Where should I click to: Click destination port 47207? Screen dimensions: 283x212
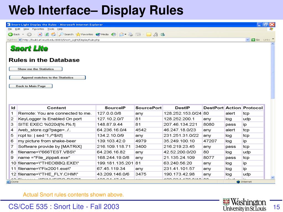tap(214, 141)
